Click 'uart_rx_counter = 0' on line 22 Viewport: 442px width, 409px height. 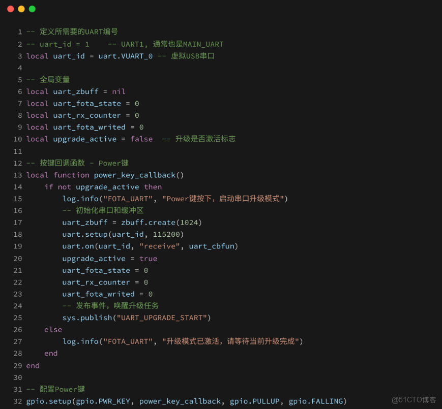click(105, 282)
